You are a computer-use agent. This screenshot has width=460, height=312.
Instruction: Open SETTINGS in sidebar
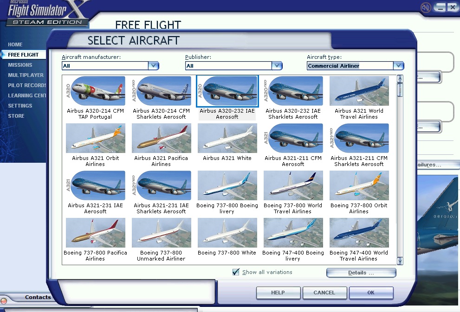[20, 106]
